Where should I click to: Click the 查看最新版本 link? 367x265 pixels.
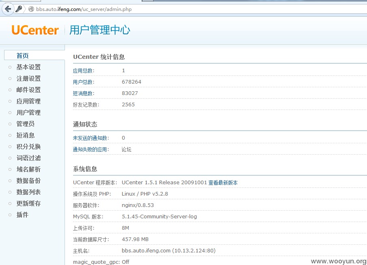coord(223,183)
